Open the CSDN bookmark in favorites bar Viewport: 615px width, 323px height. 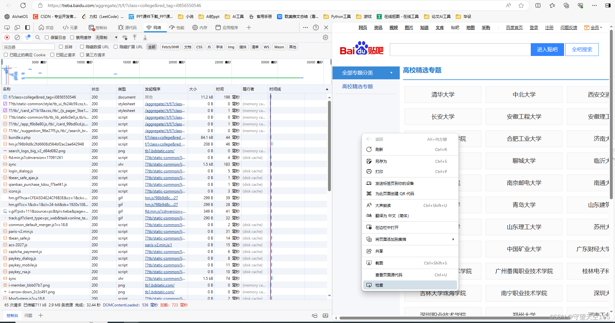point(55,16)
